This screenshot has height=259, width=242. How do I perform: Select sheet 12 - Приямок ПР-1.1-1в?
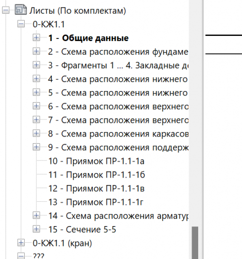96,189
